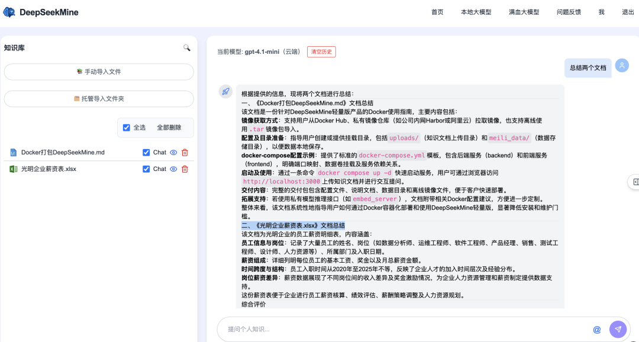Select file name Docker打包DeepSeekMine.md

[x=63, y=153]
